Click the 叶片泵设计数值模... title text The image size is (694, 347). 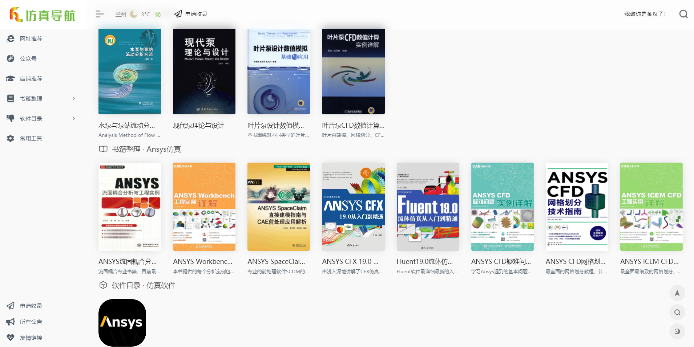pyautogui.click(x=276, y=126)
